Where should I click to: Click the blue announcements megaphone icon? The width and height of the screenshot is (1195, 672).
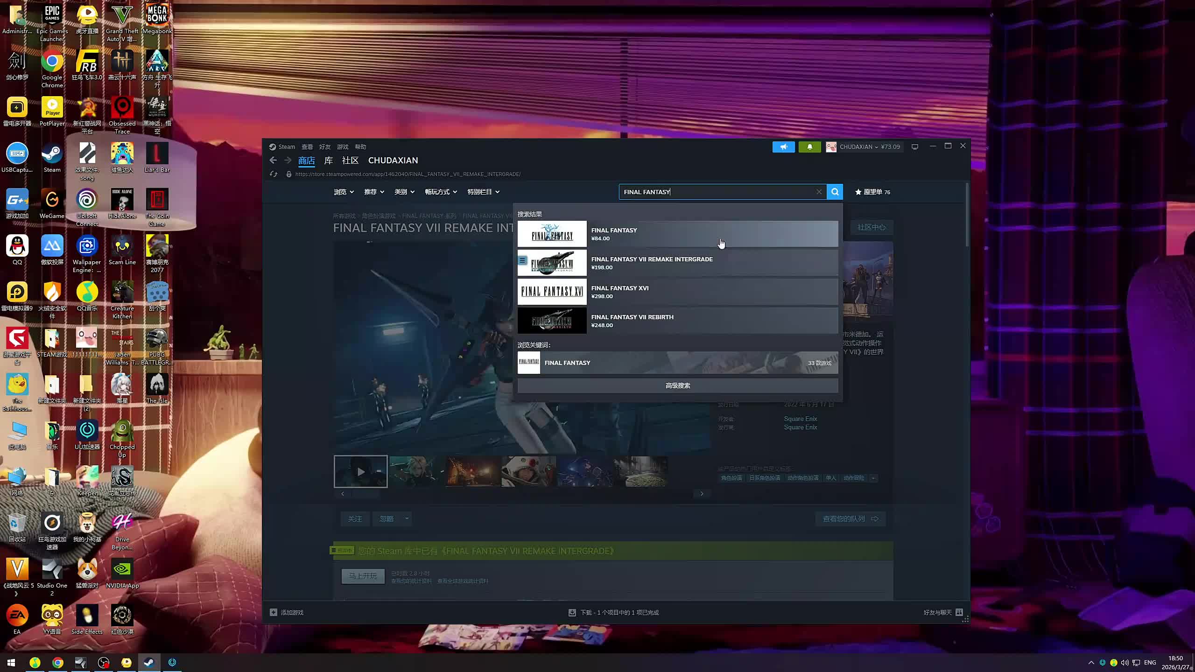(x=783, y=147)
